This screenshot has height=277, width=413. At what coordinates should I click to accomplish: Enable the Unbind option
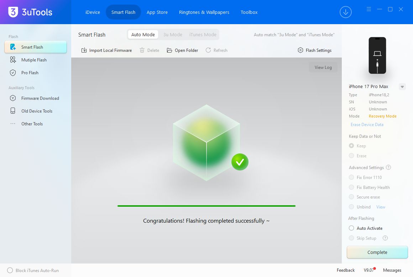pyautogui.click(x=351, y=207)
